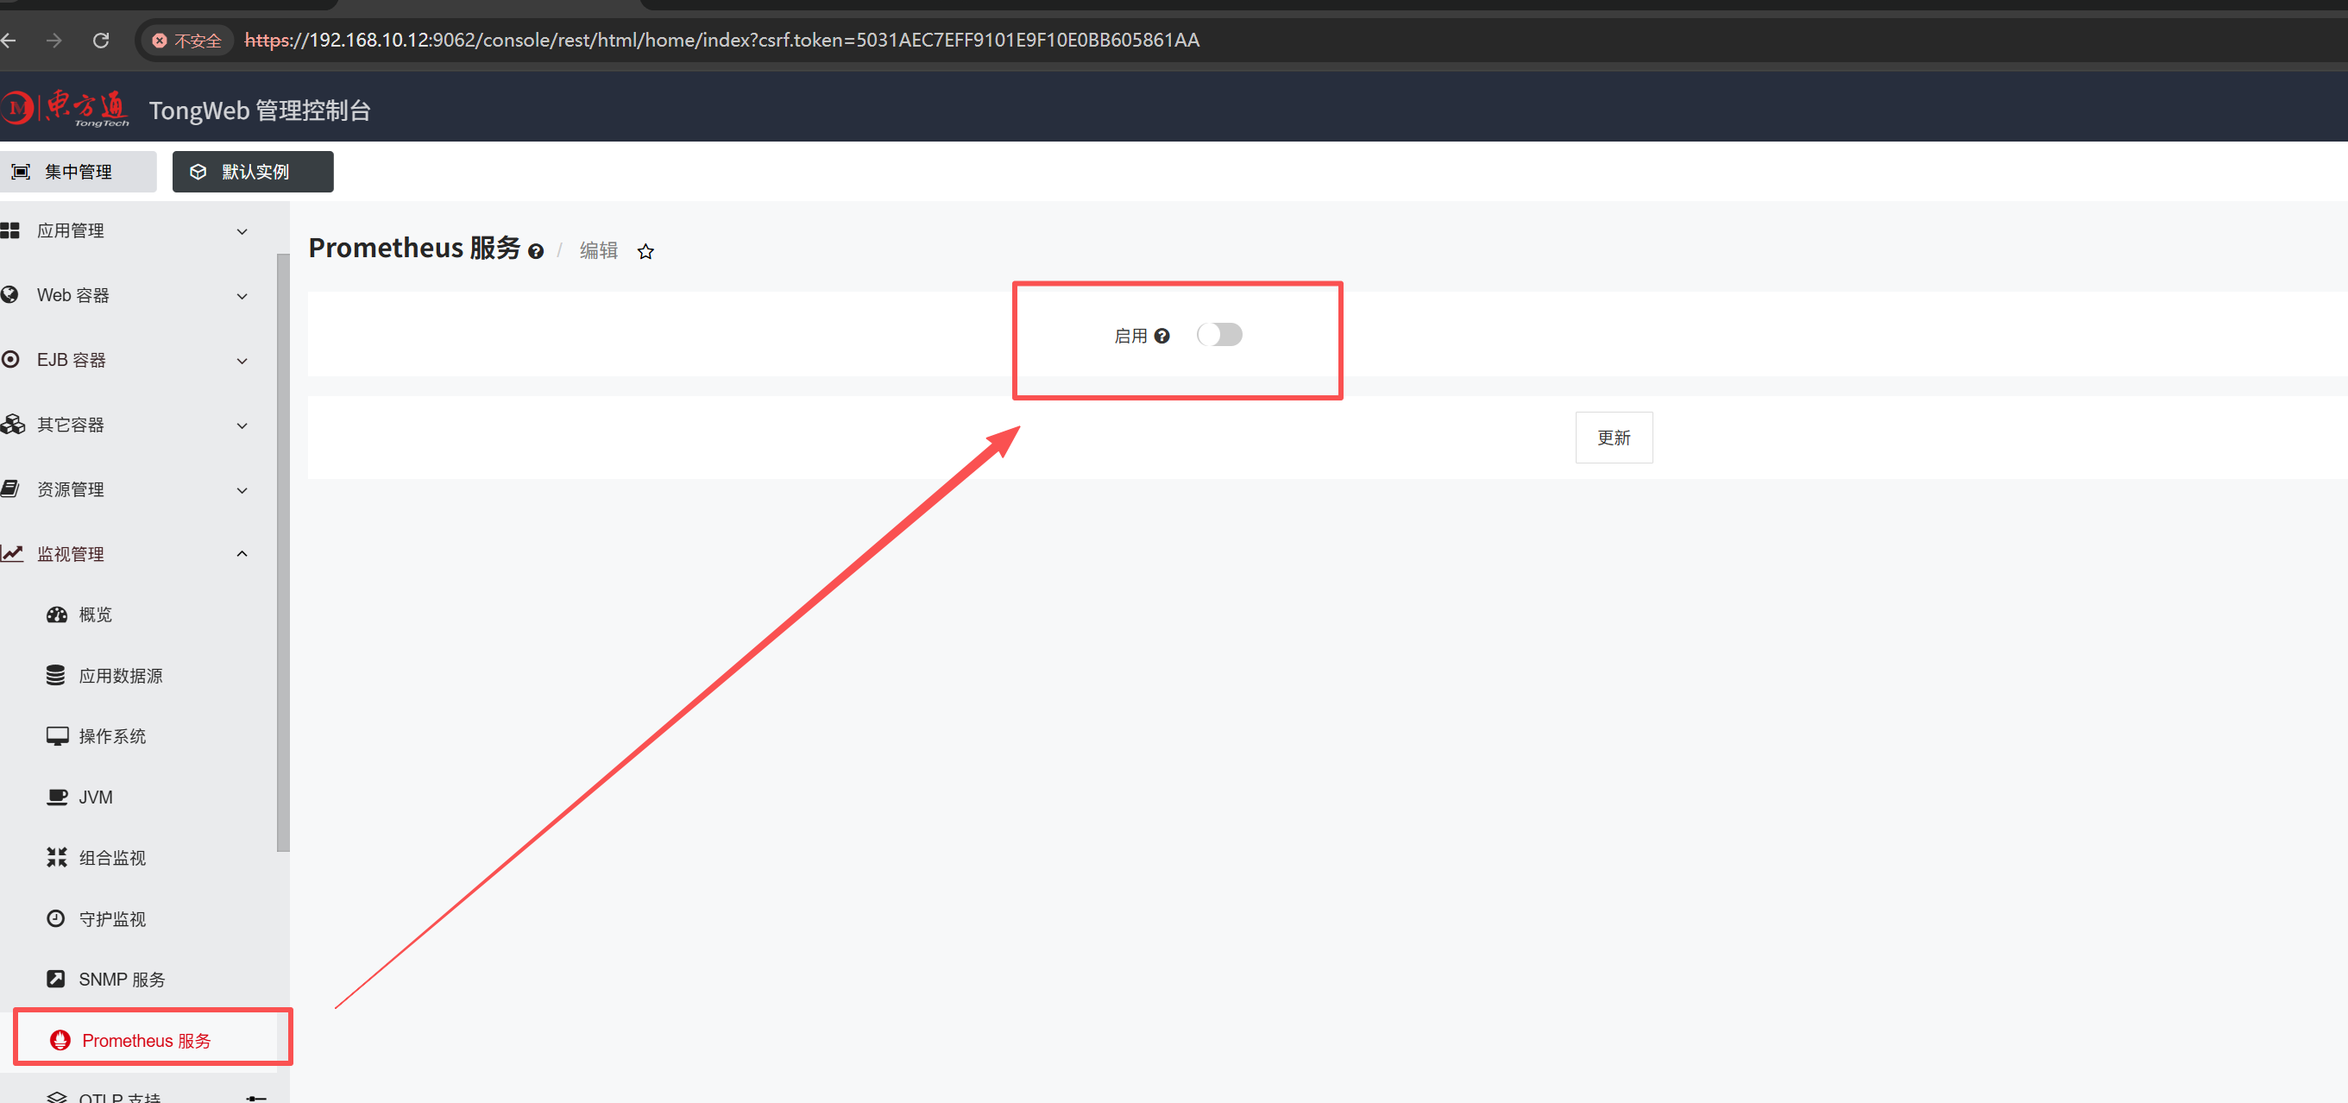Select 默认实例 tab

click(253, 172)
